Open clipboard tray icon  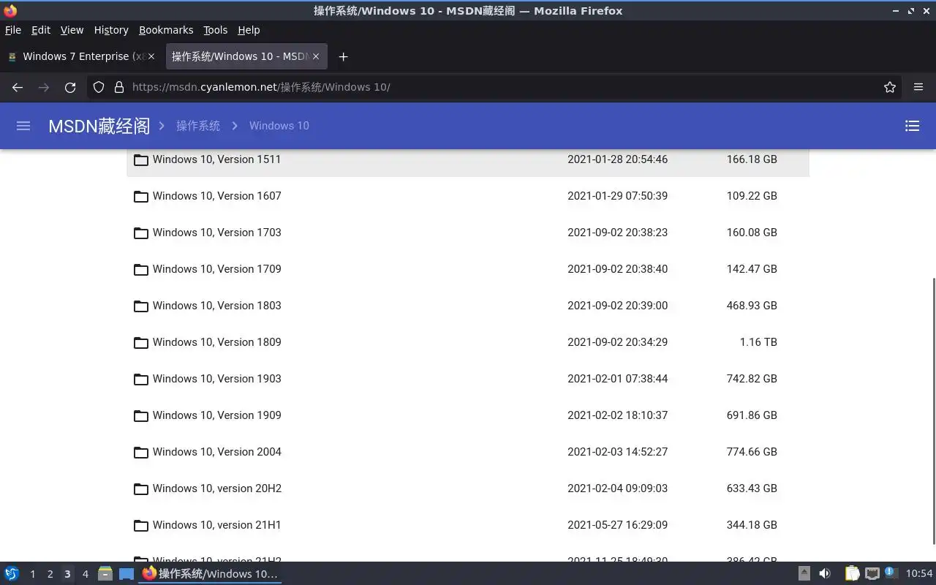852,574
